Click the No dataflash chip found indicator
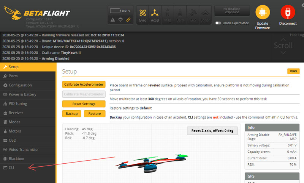 pos(232,11)
